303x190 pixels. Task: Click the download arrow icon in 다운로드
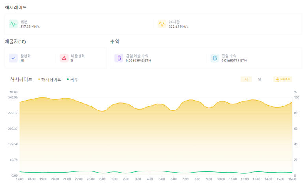coord(277,79)
